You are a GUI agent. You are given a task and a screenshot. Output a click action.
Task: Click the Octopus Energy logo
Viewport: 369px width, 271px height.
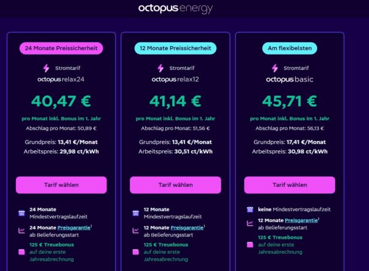(x=184, y=9)
